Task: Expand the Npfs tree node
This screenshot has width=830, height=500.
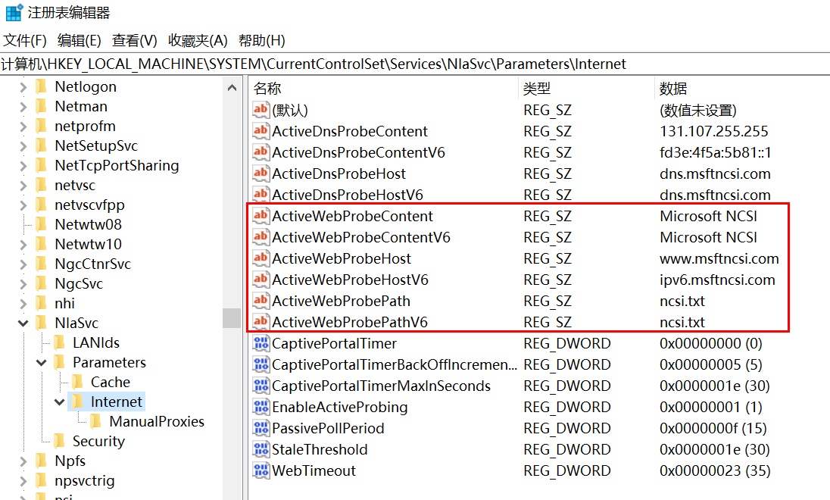Action: point(23,461)
